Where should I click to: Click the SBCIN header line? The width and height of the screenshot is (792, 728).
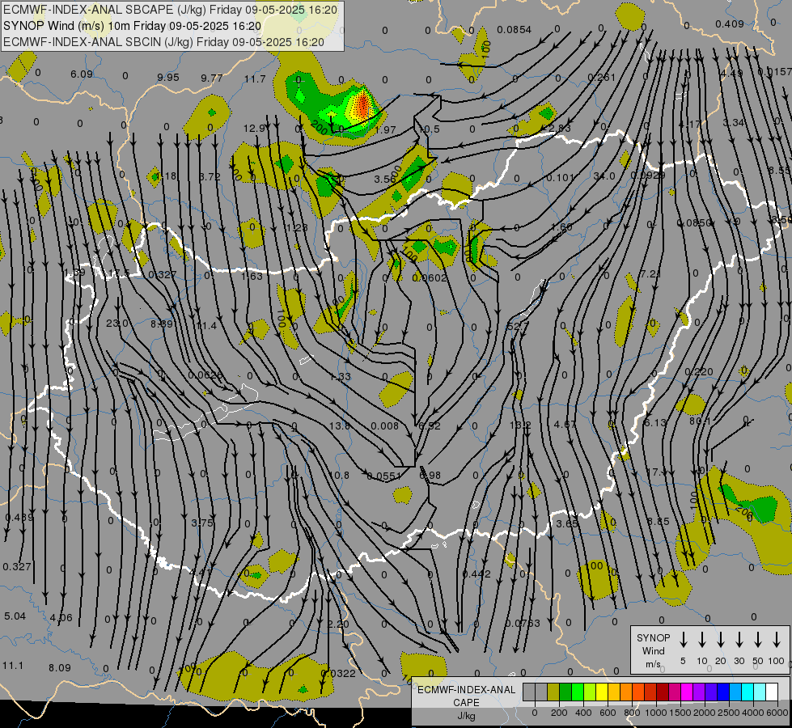(x=163, y=42)
